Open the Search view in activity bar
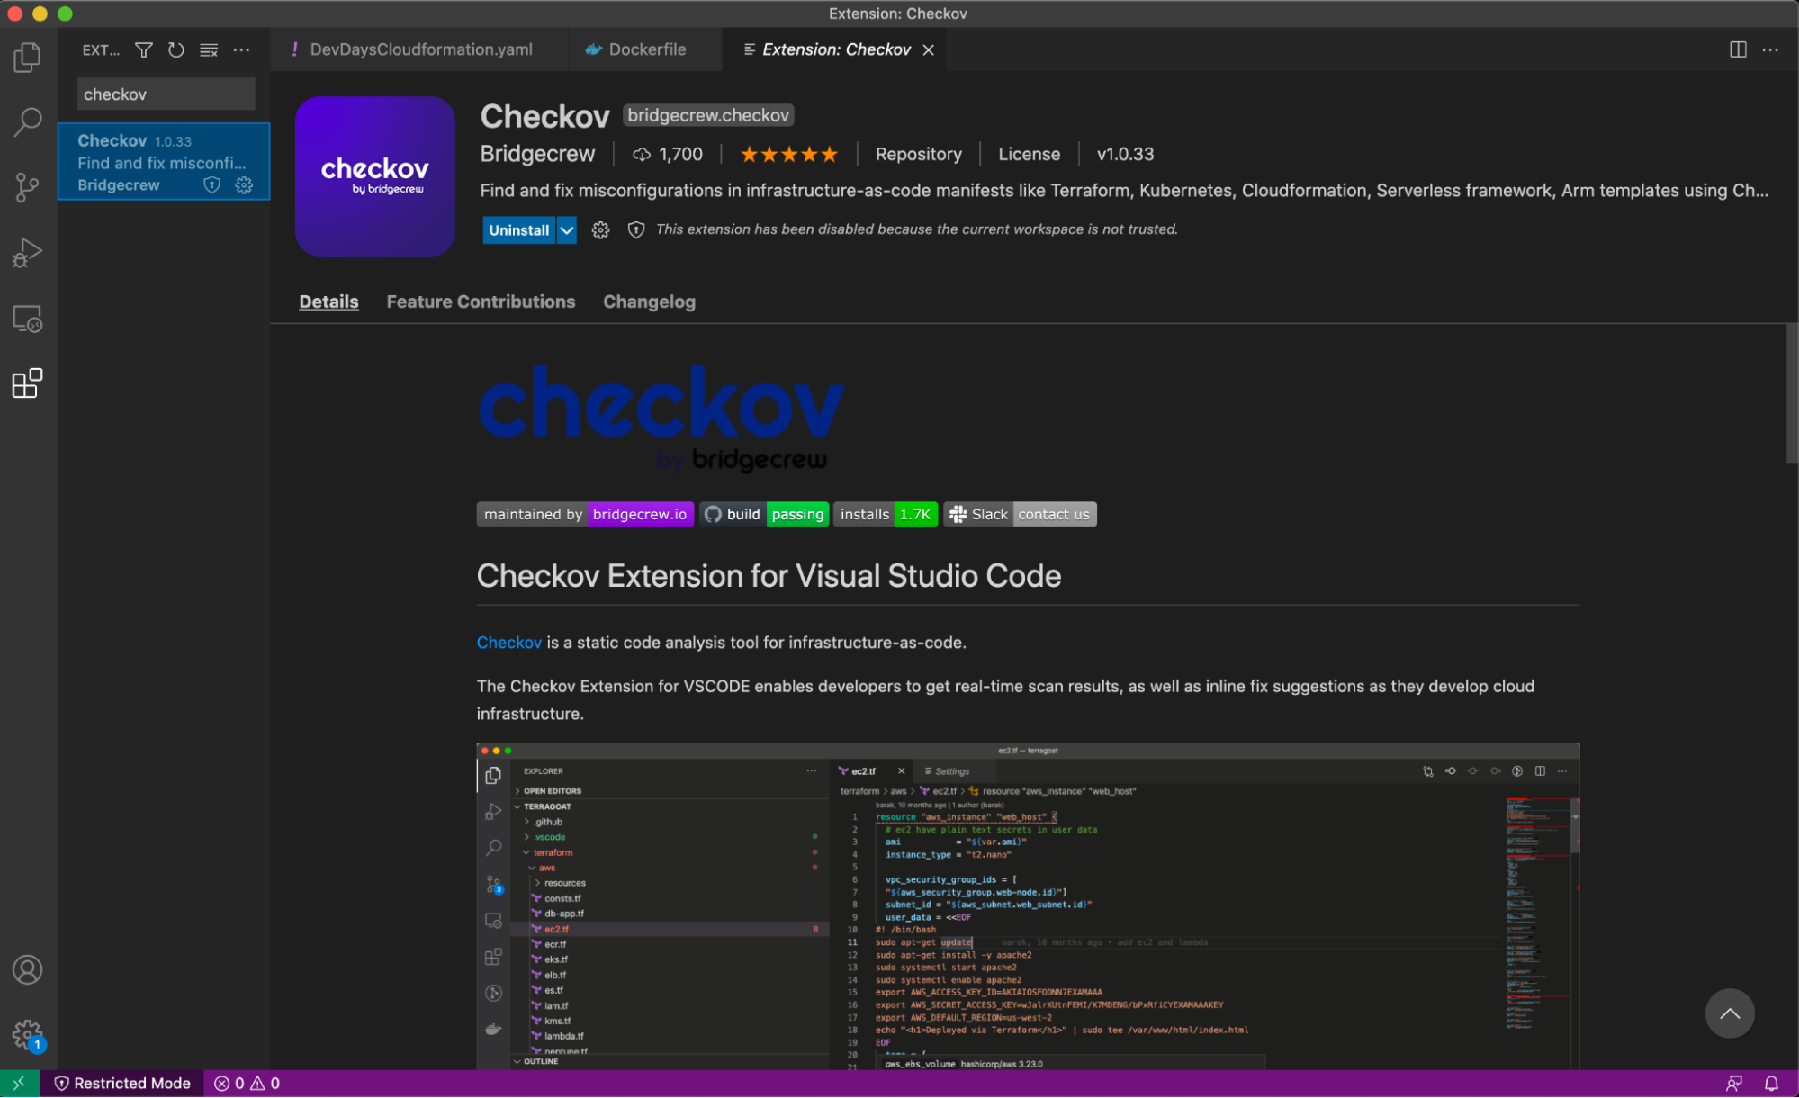 click(28, 121)
